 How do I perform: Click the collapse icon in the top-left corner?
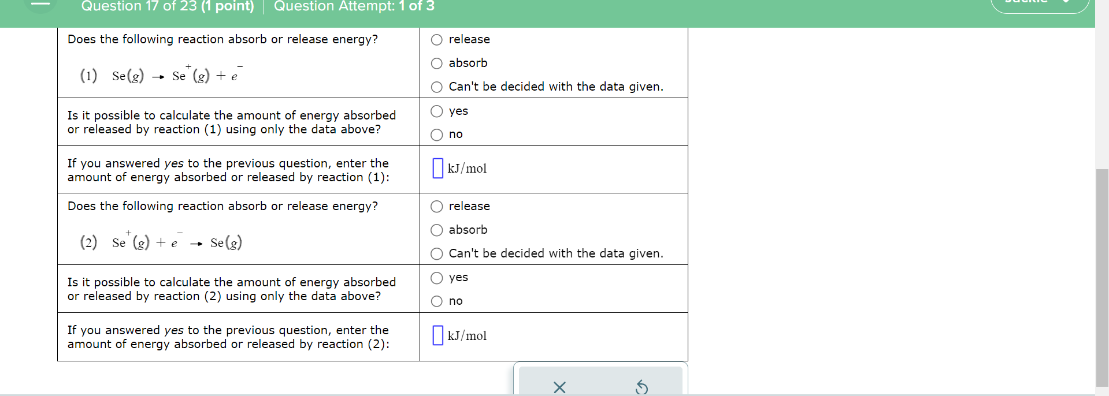point(40,5)
